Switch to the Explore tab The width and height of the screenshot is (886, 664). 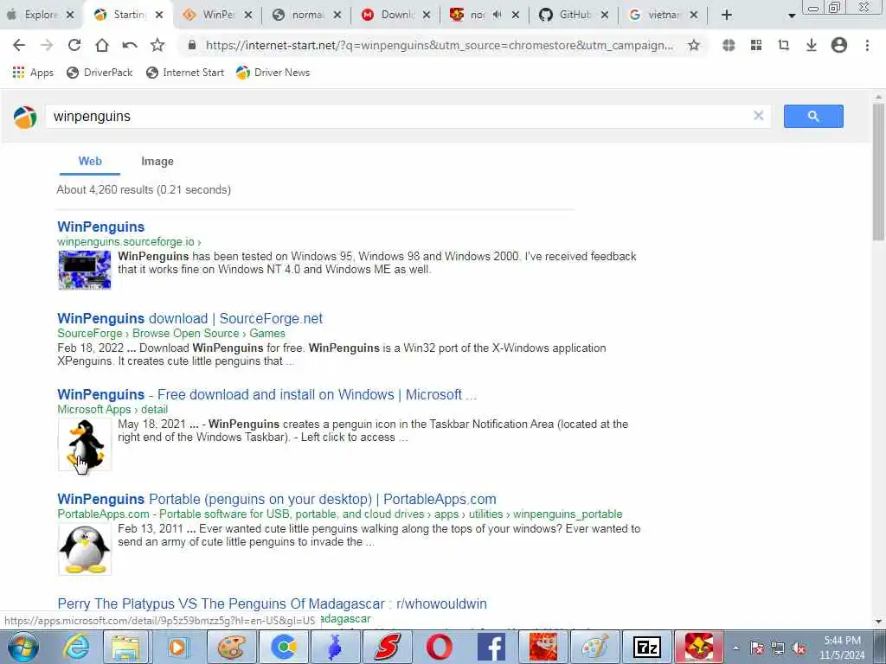pos(41,16)
